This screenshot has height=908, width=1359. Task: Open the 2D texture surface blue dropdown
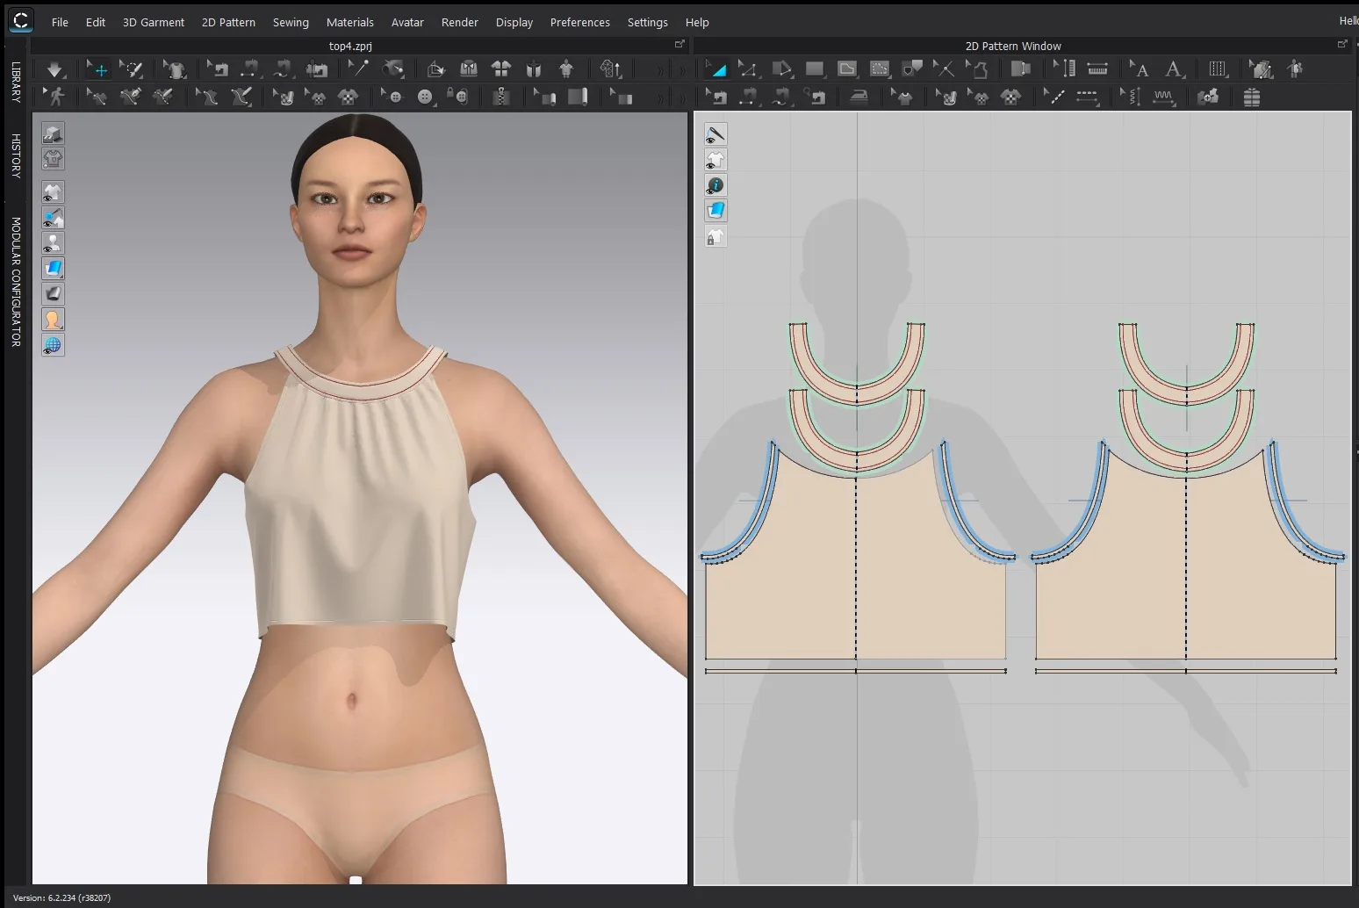(x=715, y=211)
